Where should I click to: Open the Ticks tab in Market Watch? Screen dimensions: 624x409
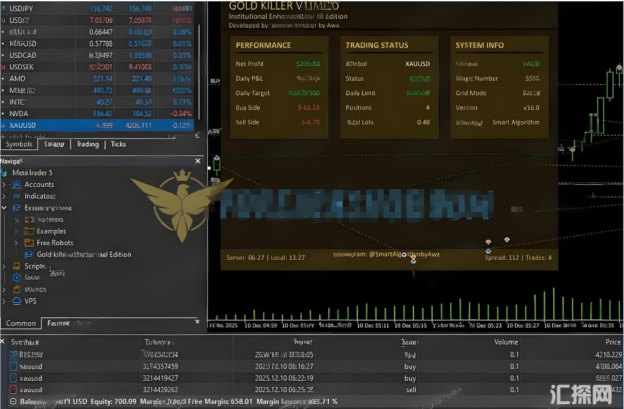point(118,145)
